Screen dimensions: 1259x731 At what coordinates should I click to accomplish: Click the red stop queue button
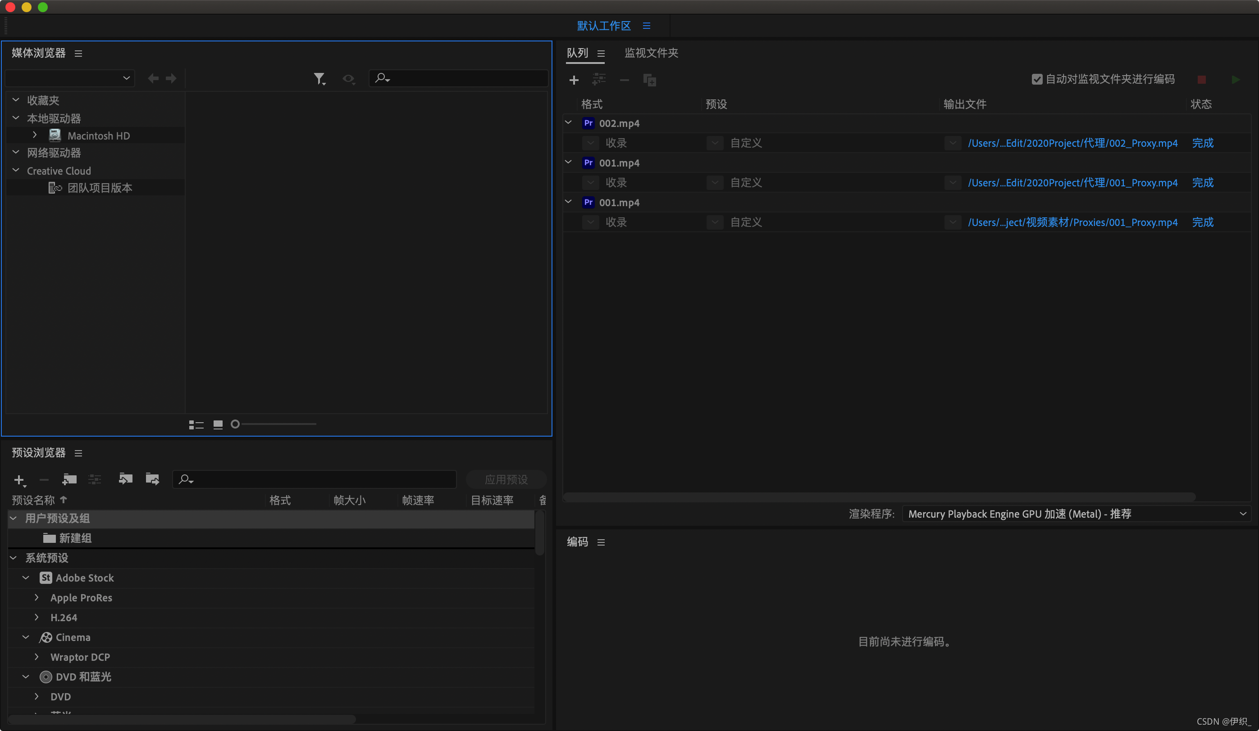1201,80
